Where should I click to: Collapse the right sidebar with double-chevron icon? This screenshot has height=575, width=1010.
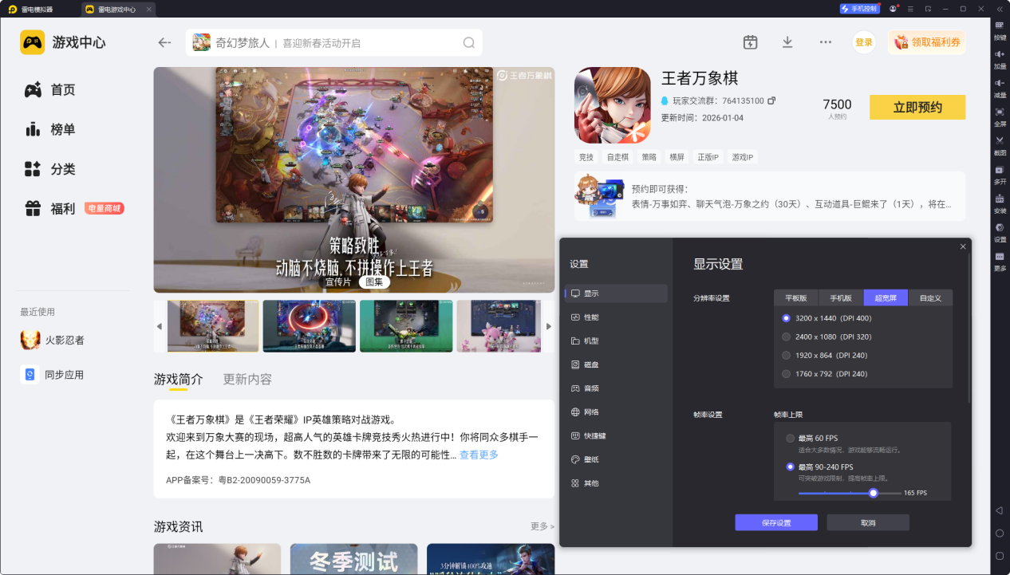click(x=1000, y=9)
